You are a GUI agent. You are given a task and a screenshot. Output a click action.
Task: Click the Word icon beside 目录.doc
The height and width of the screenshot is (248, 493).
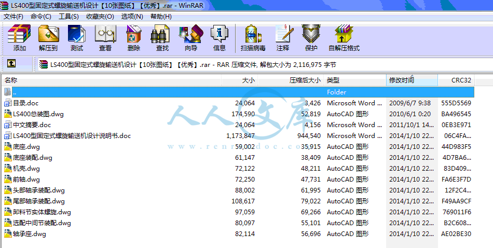pyautogui.click(x=8, y=103)
